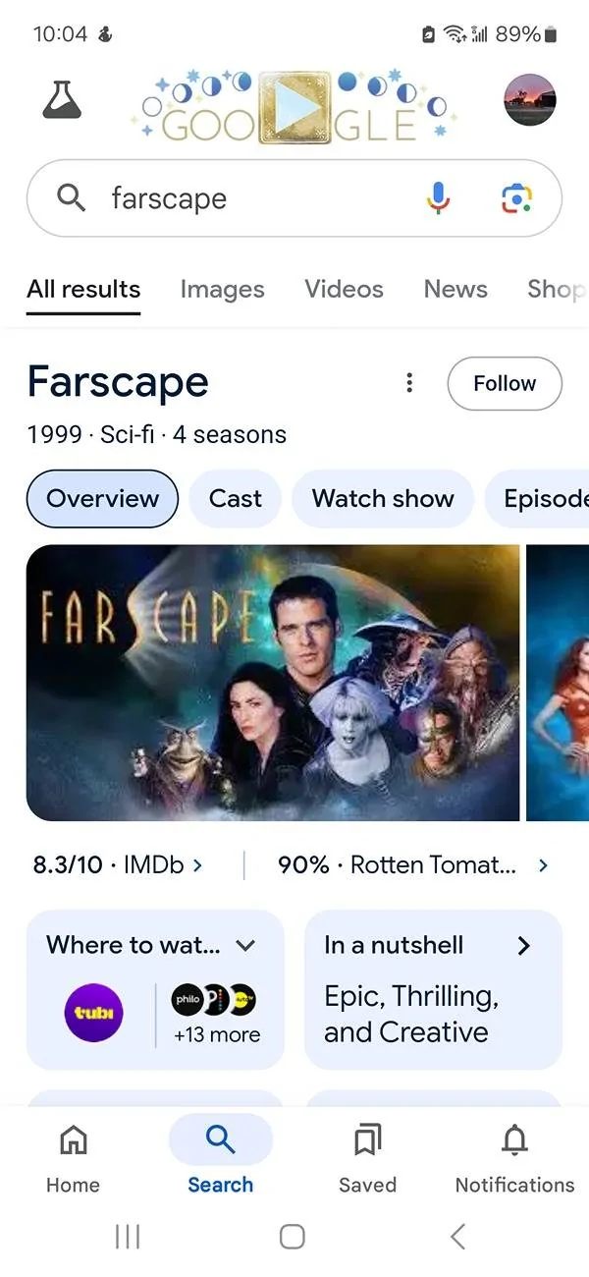
Task: Tap the Tubi streaming icon
Action: pyautogui.click(x=94, y=1013)
